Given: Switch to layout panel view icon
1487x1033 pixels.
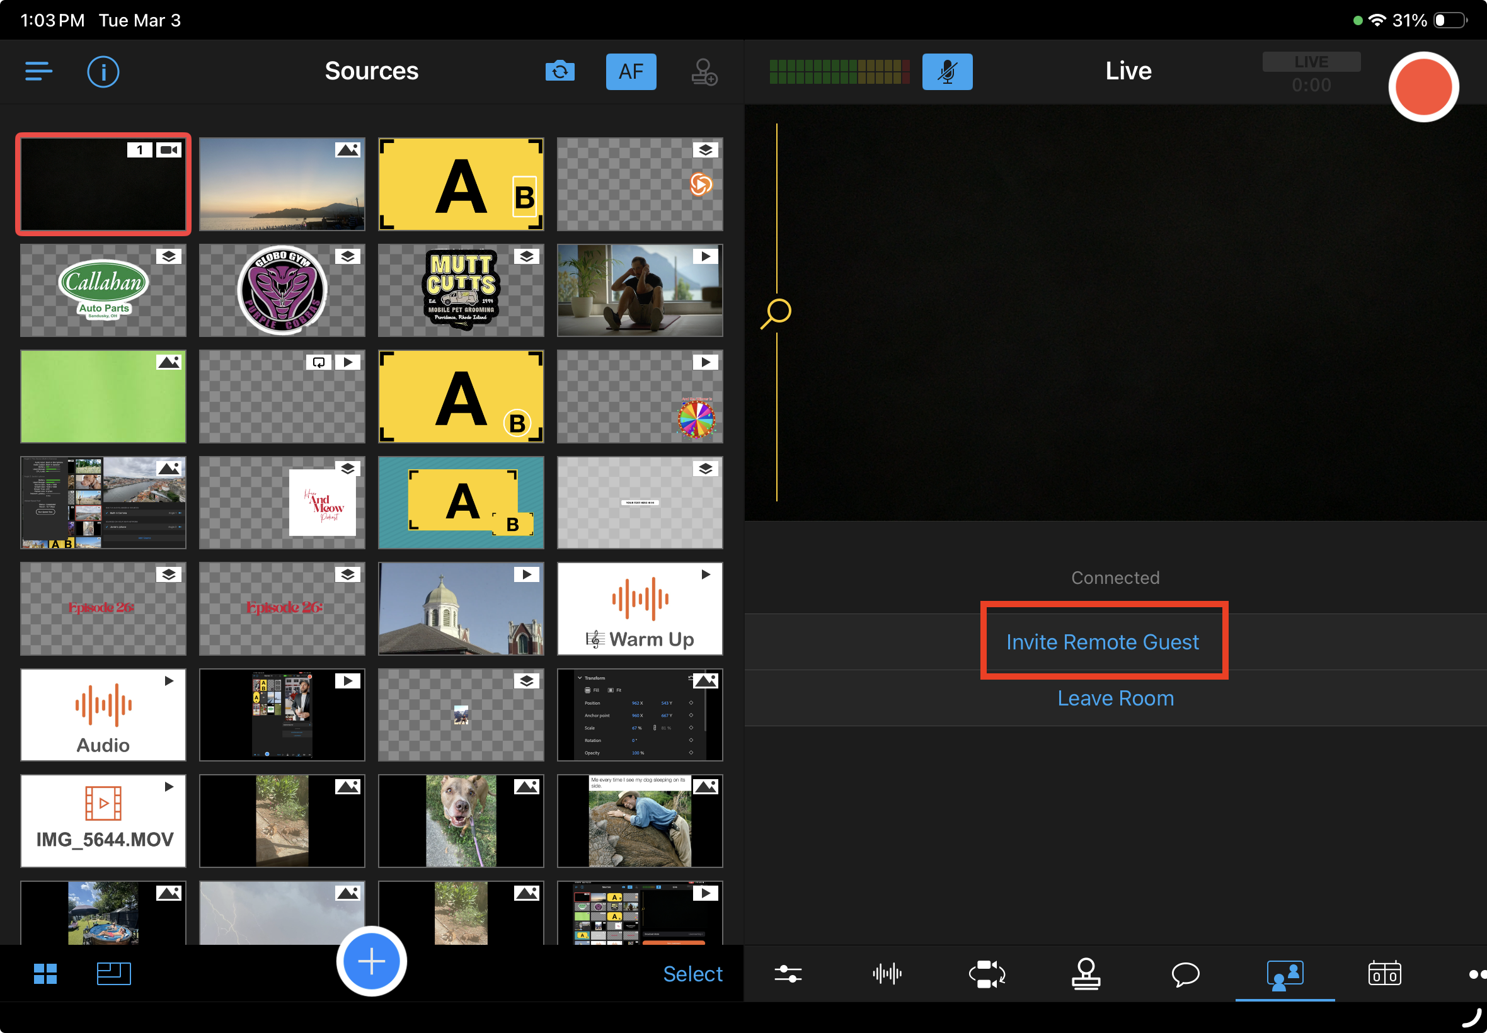Looking at the screenshot, I should [113, 973].
